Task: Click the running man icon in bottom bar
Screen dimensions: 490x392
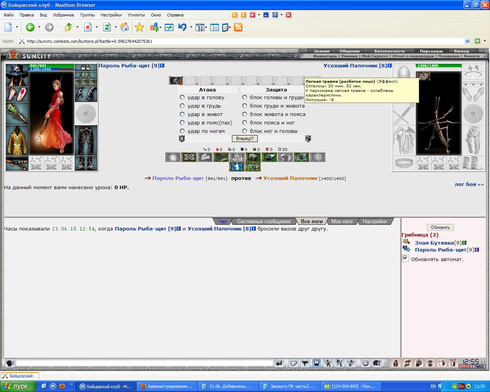Action: coord(328,363)
